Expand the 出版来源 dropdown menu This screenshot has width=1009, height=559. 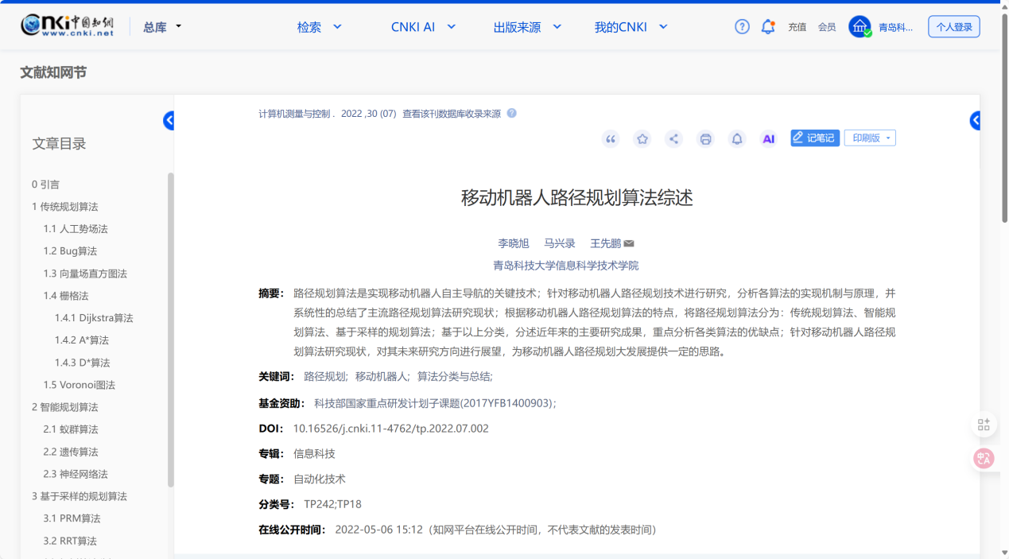tap(527, 27)
